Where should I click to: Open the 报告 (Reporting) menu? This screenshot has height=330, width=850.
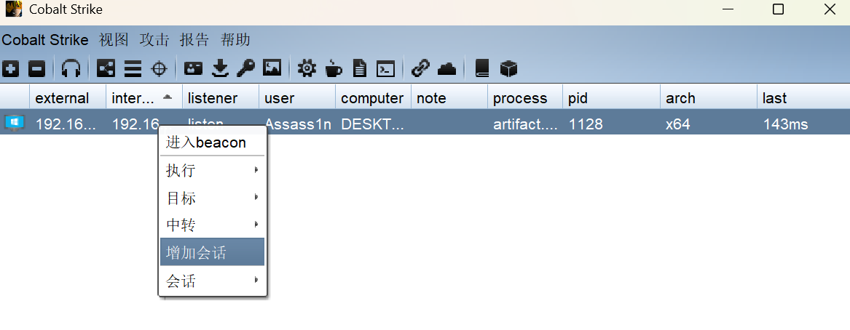coord(194,40)
